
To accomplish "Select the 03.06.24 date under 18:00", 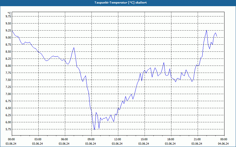I will coord(170,143).
